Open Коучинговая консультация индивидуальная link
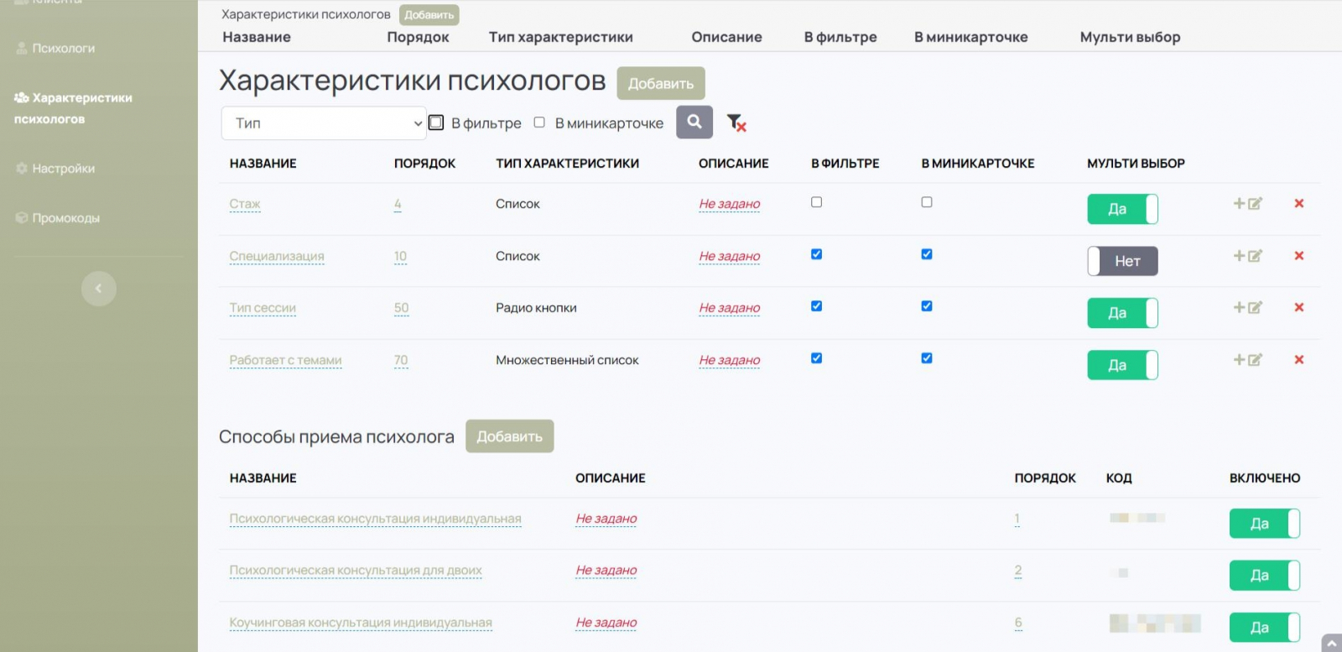The height and width of the screenshot is (652, 1342). point(361,623)
